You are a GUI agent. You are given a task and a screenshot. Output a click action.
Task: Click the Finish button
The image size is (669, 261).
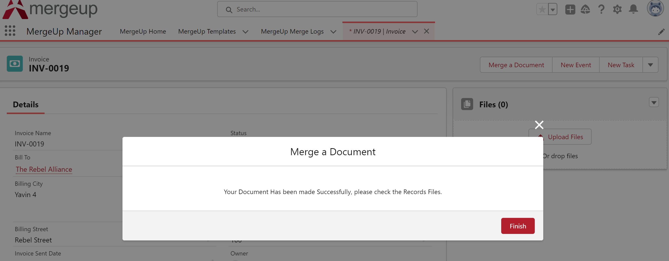coord(517,226)
